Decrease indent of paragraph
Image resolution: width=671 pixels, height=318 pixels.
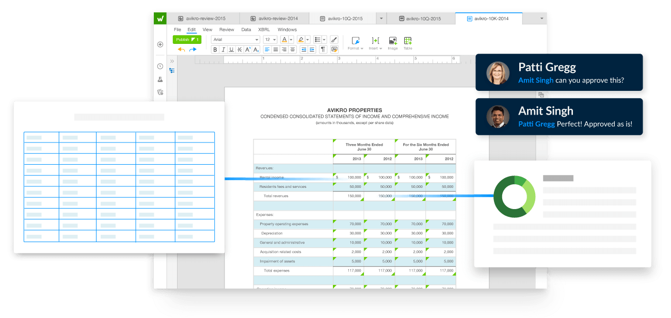(303, 50)
